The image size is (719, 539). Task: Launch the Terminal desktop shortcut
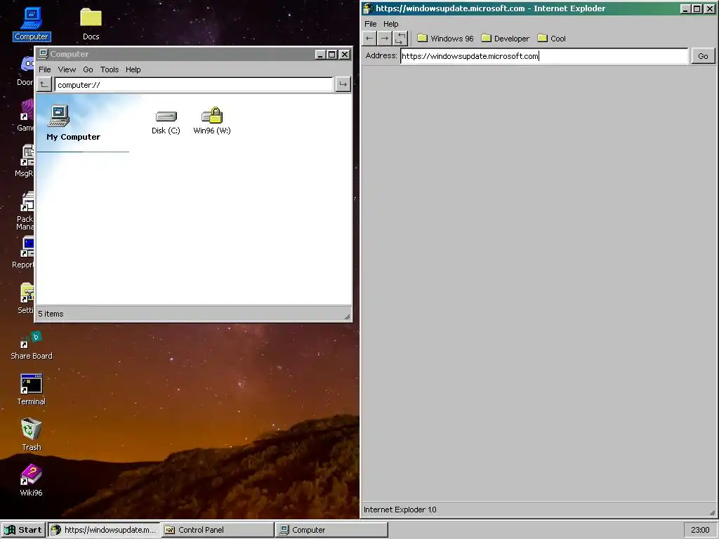tap(31, 390)
